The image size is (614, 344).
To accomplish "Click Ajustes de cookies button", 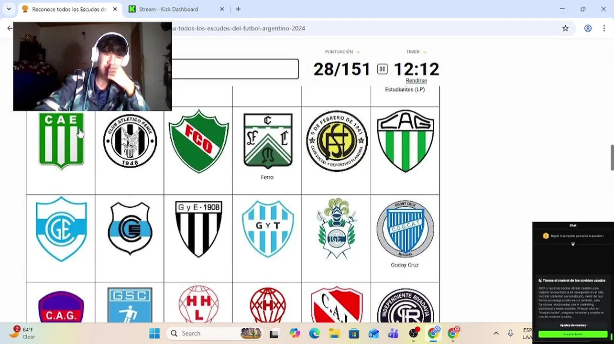I will click(573, 325).
